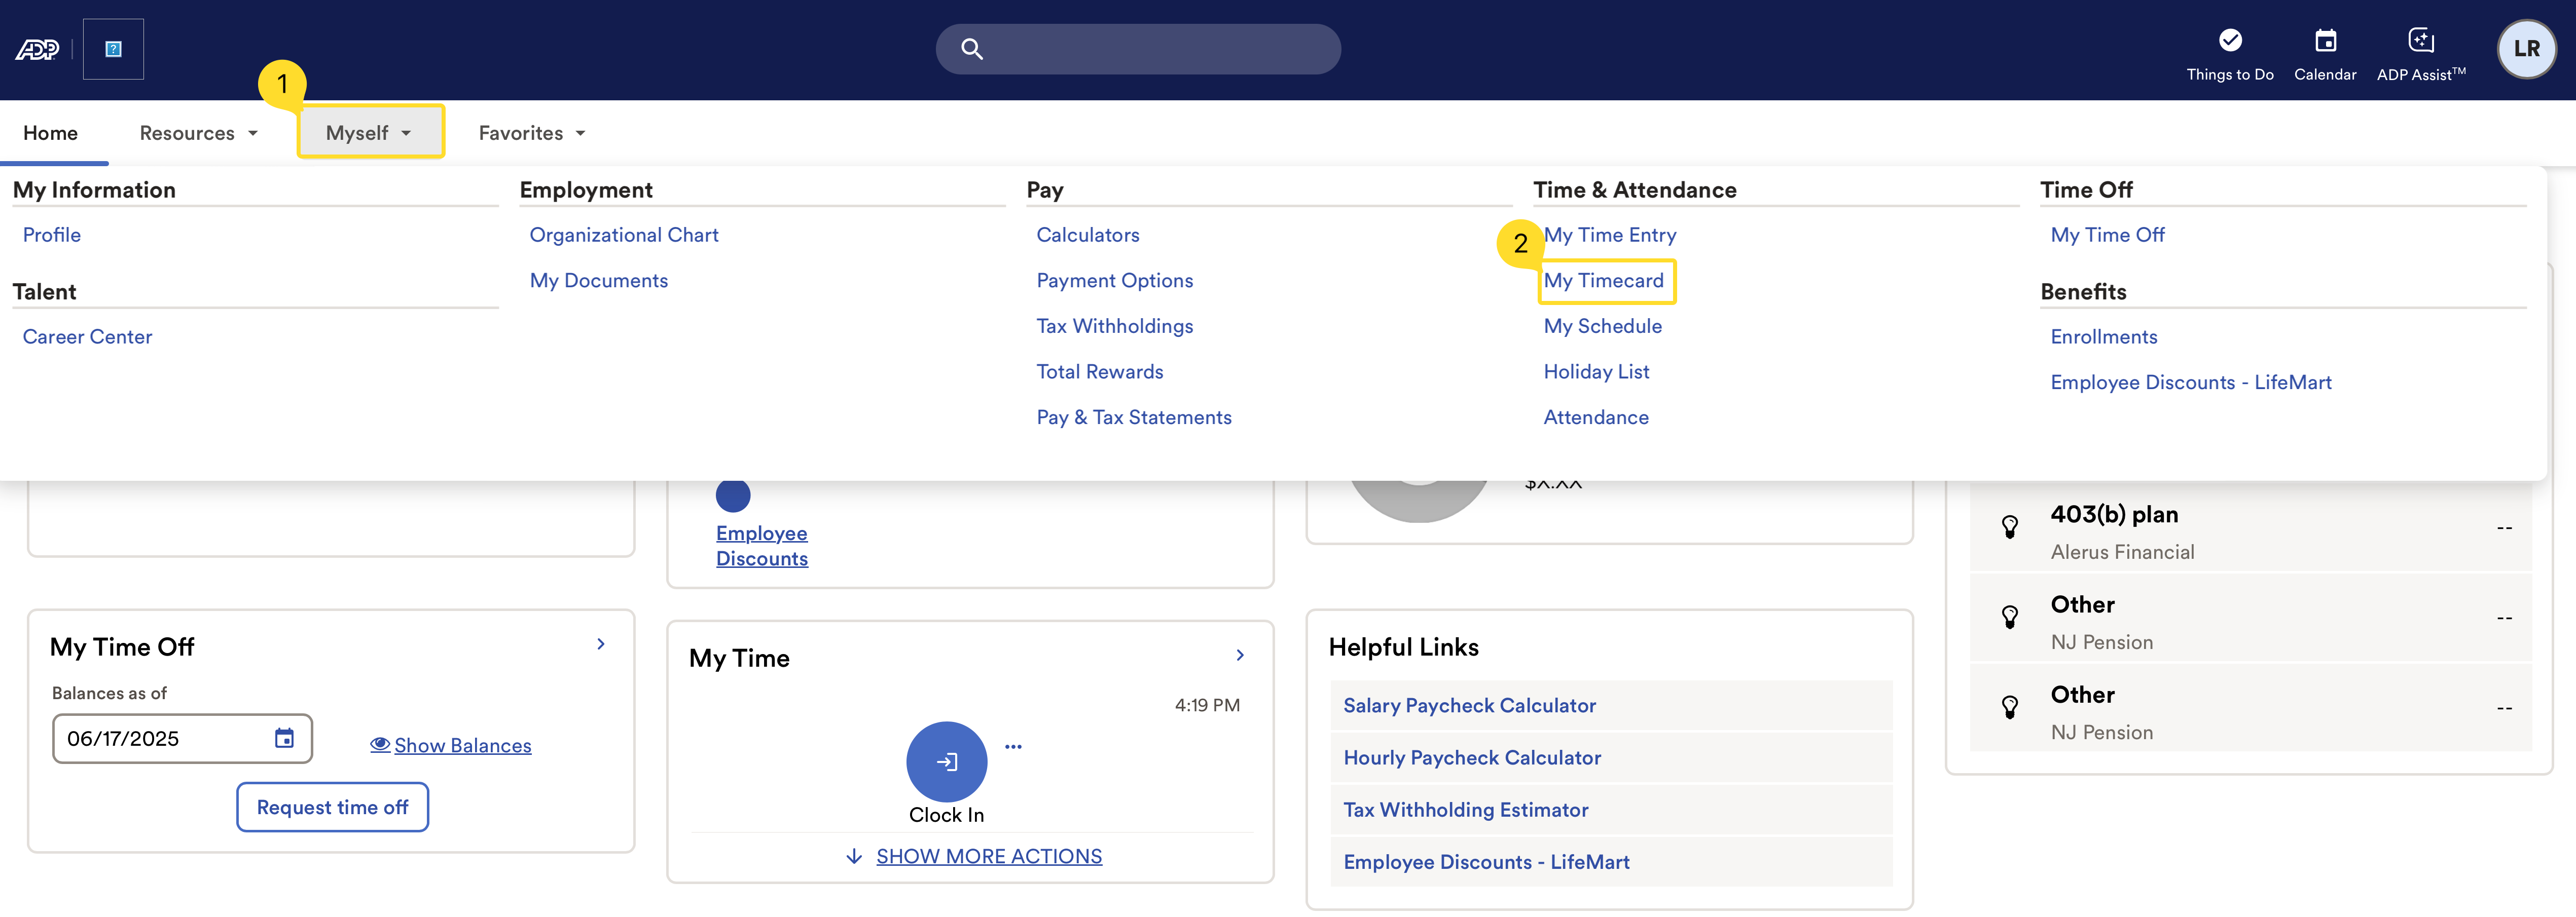Click the ADP logo icon
The image size is (2576, 917).
click(37, 49)
